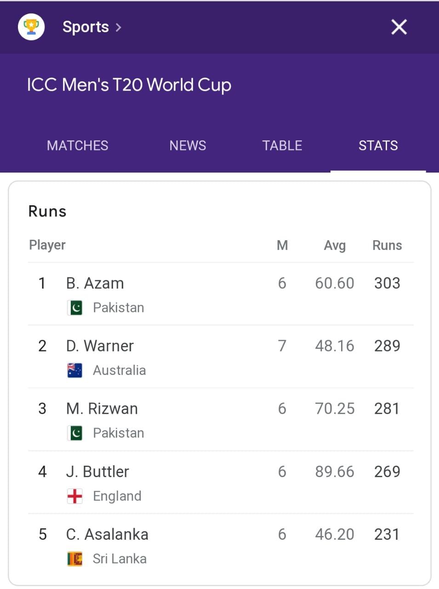The width and height of the screenshot is (439, 589).
Task: Open B. Azam player entry
Action: [95, 283]
